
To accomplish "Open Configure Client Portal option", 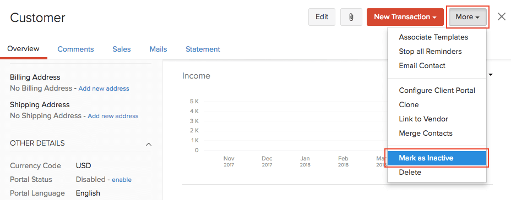I will [437, 91].
